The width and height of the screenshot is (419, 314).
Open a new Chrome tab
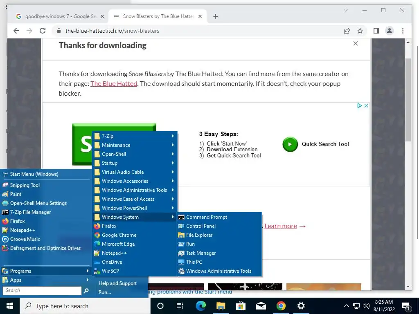tap(216, 16)
